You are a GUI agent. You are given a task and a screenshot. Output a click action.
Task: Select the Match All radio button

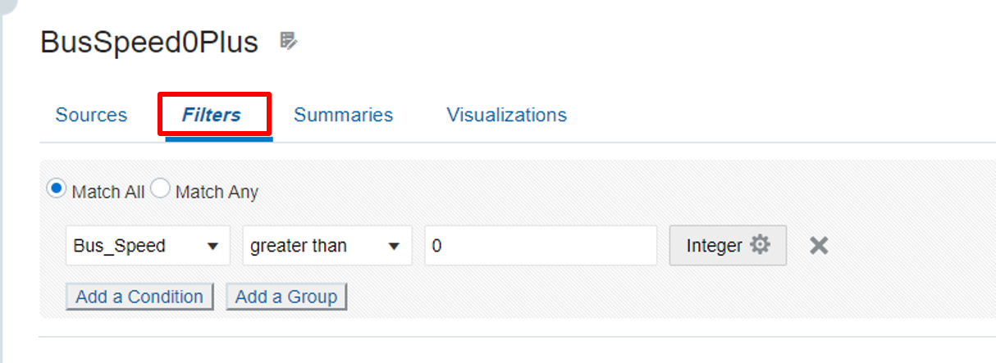(57, 189)
